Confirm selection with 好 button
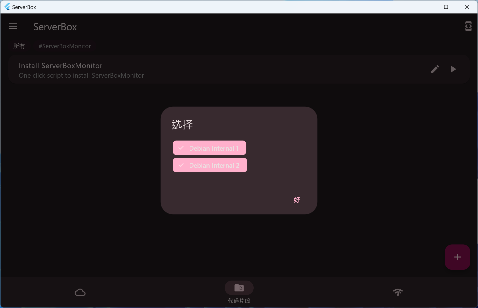 pos(297,200)
